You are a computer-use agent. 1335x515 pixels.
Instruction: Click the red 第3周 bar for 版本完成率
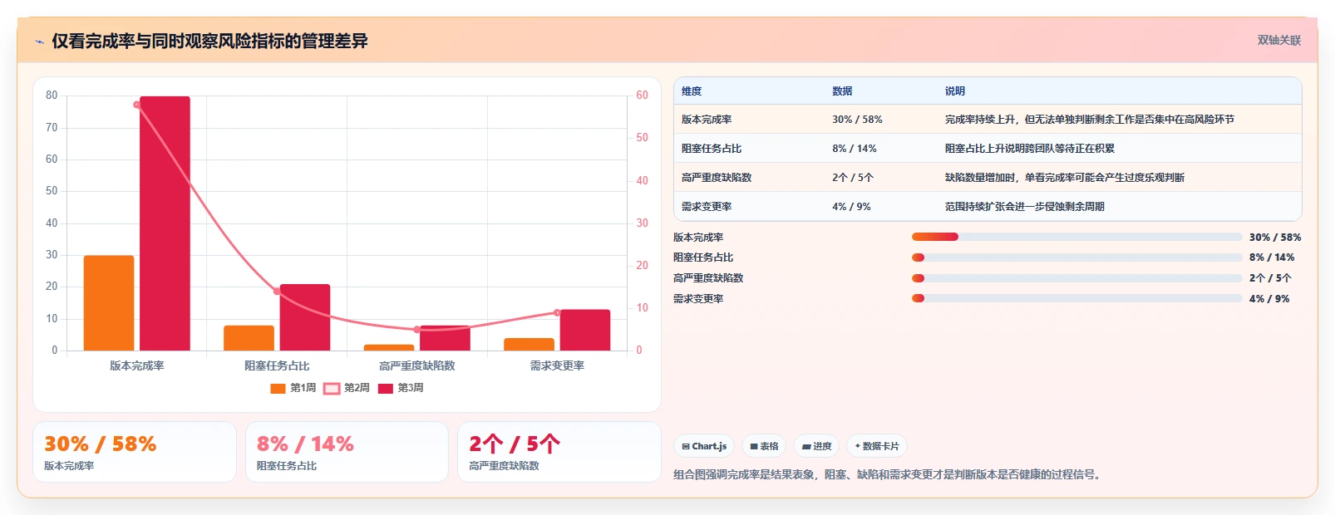click(165, 223)
